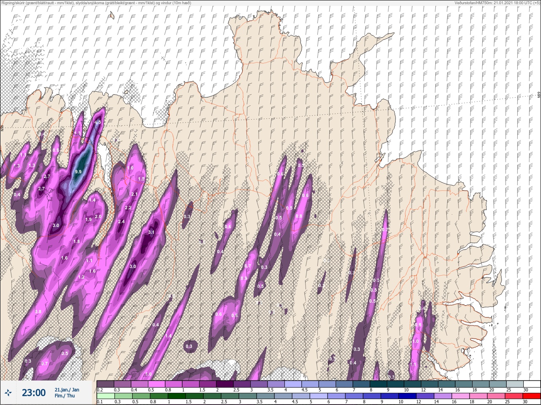Click the 23:00 forecast time label

coord(34,393)
